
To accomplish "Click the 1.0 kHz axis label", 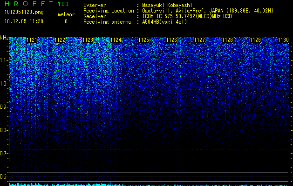I will (x=4, y=84).
